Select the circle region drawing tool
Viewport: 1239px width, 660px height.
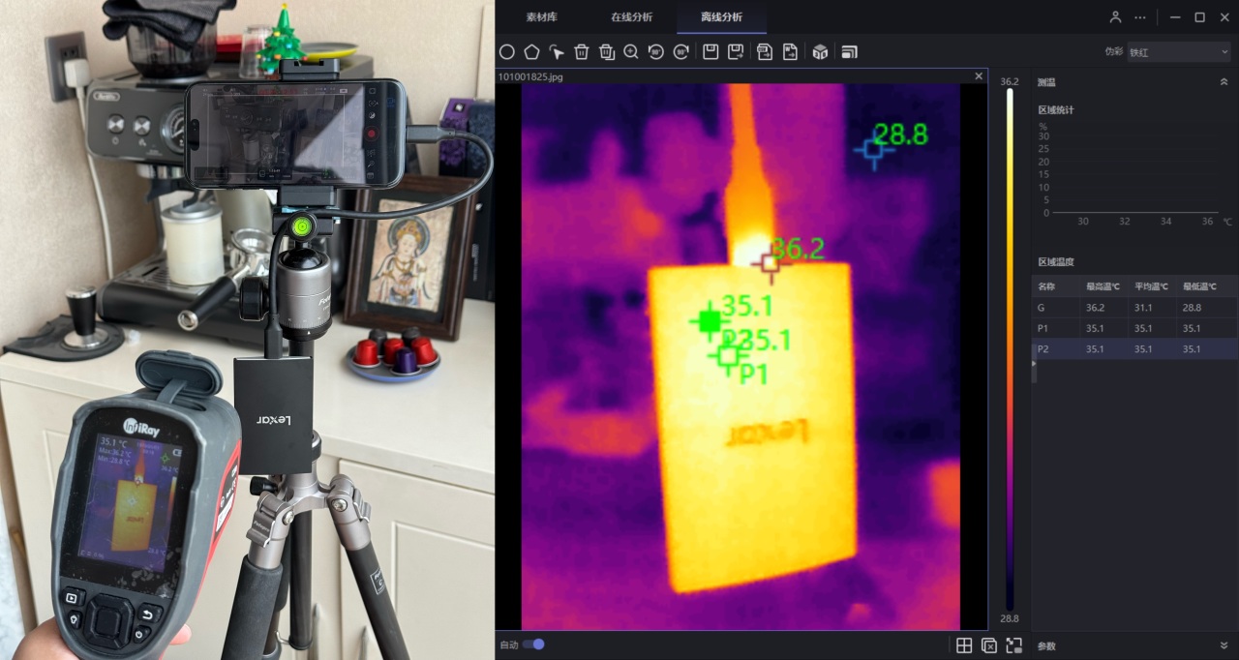pyautogui.click(x=506, y=52)
